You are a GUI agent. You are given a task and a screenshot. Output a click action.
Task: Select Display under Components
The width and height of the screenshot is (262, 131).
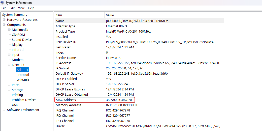[17, 45]
